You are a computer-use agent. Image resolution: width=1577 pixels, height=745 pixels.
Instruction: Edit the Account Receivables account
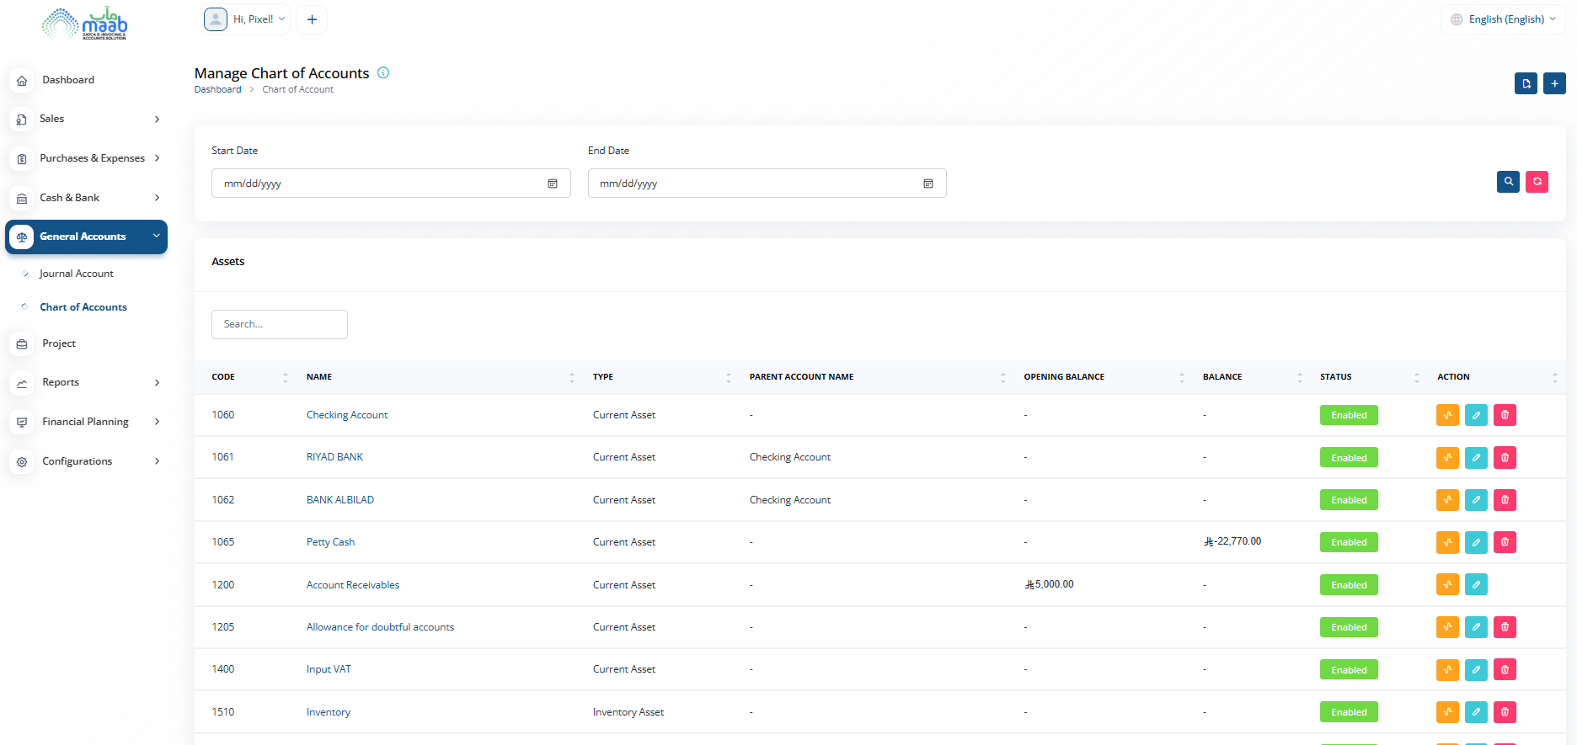click(1476, 585)
